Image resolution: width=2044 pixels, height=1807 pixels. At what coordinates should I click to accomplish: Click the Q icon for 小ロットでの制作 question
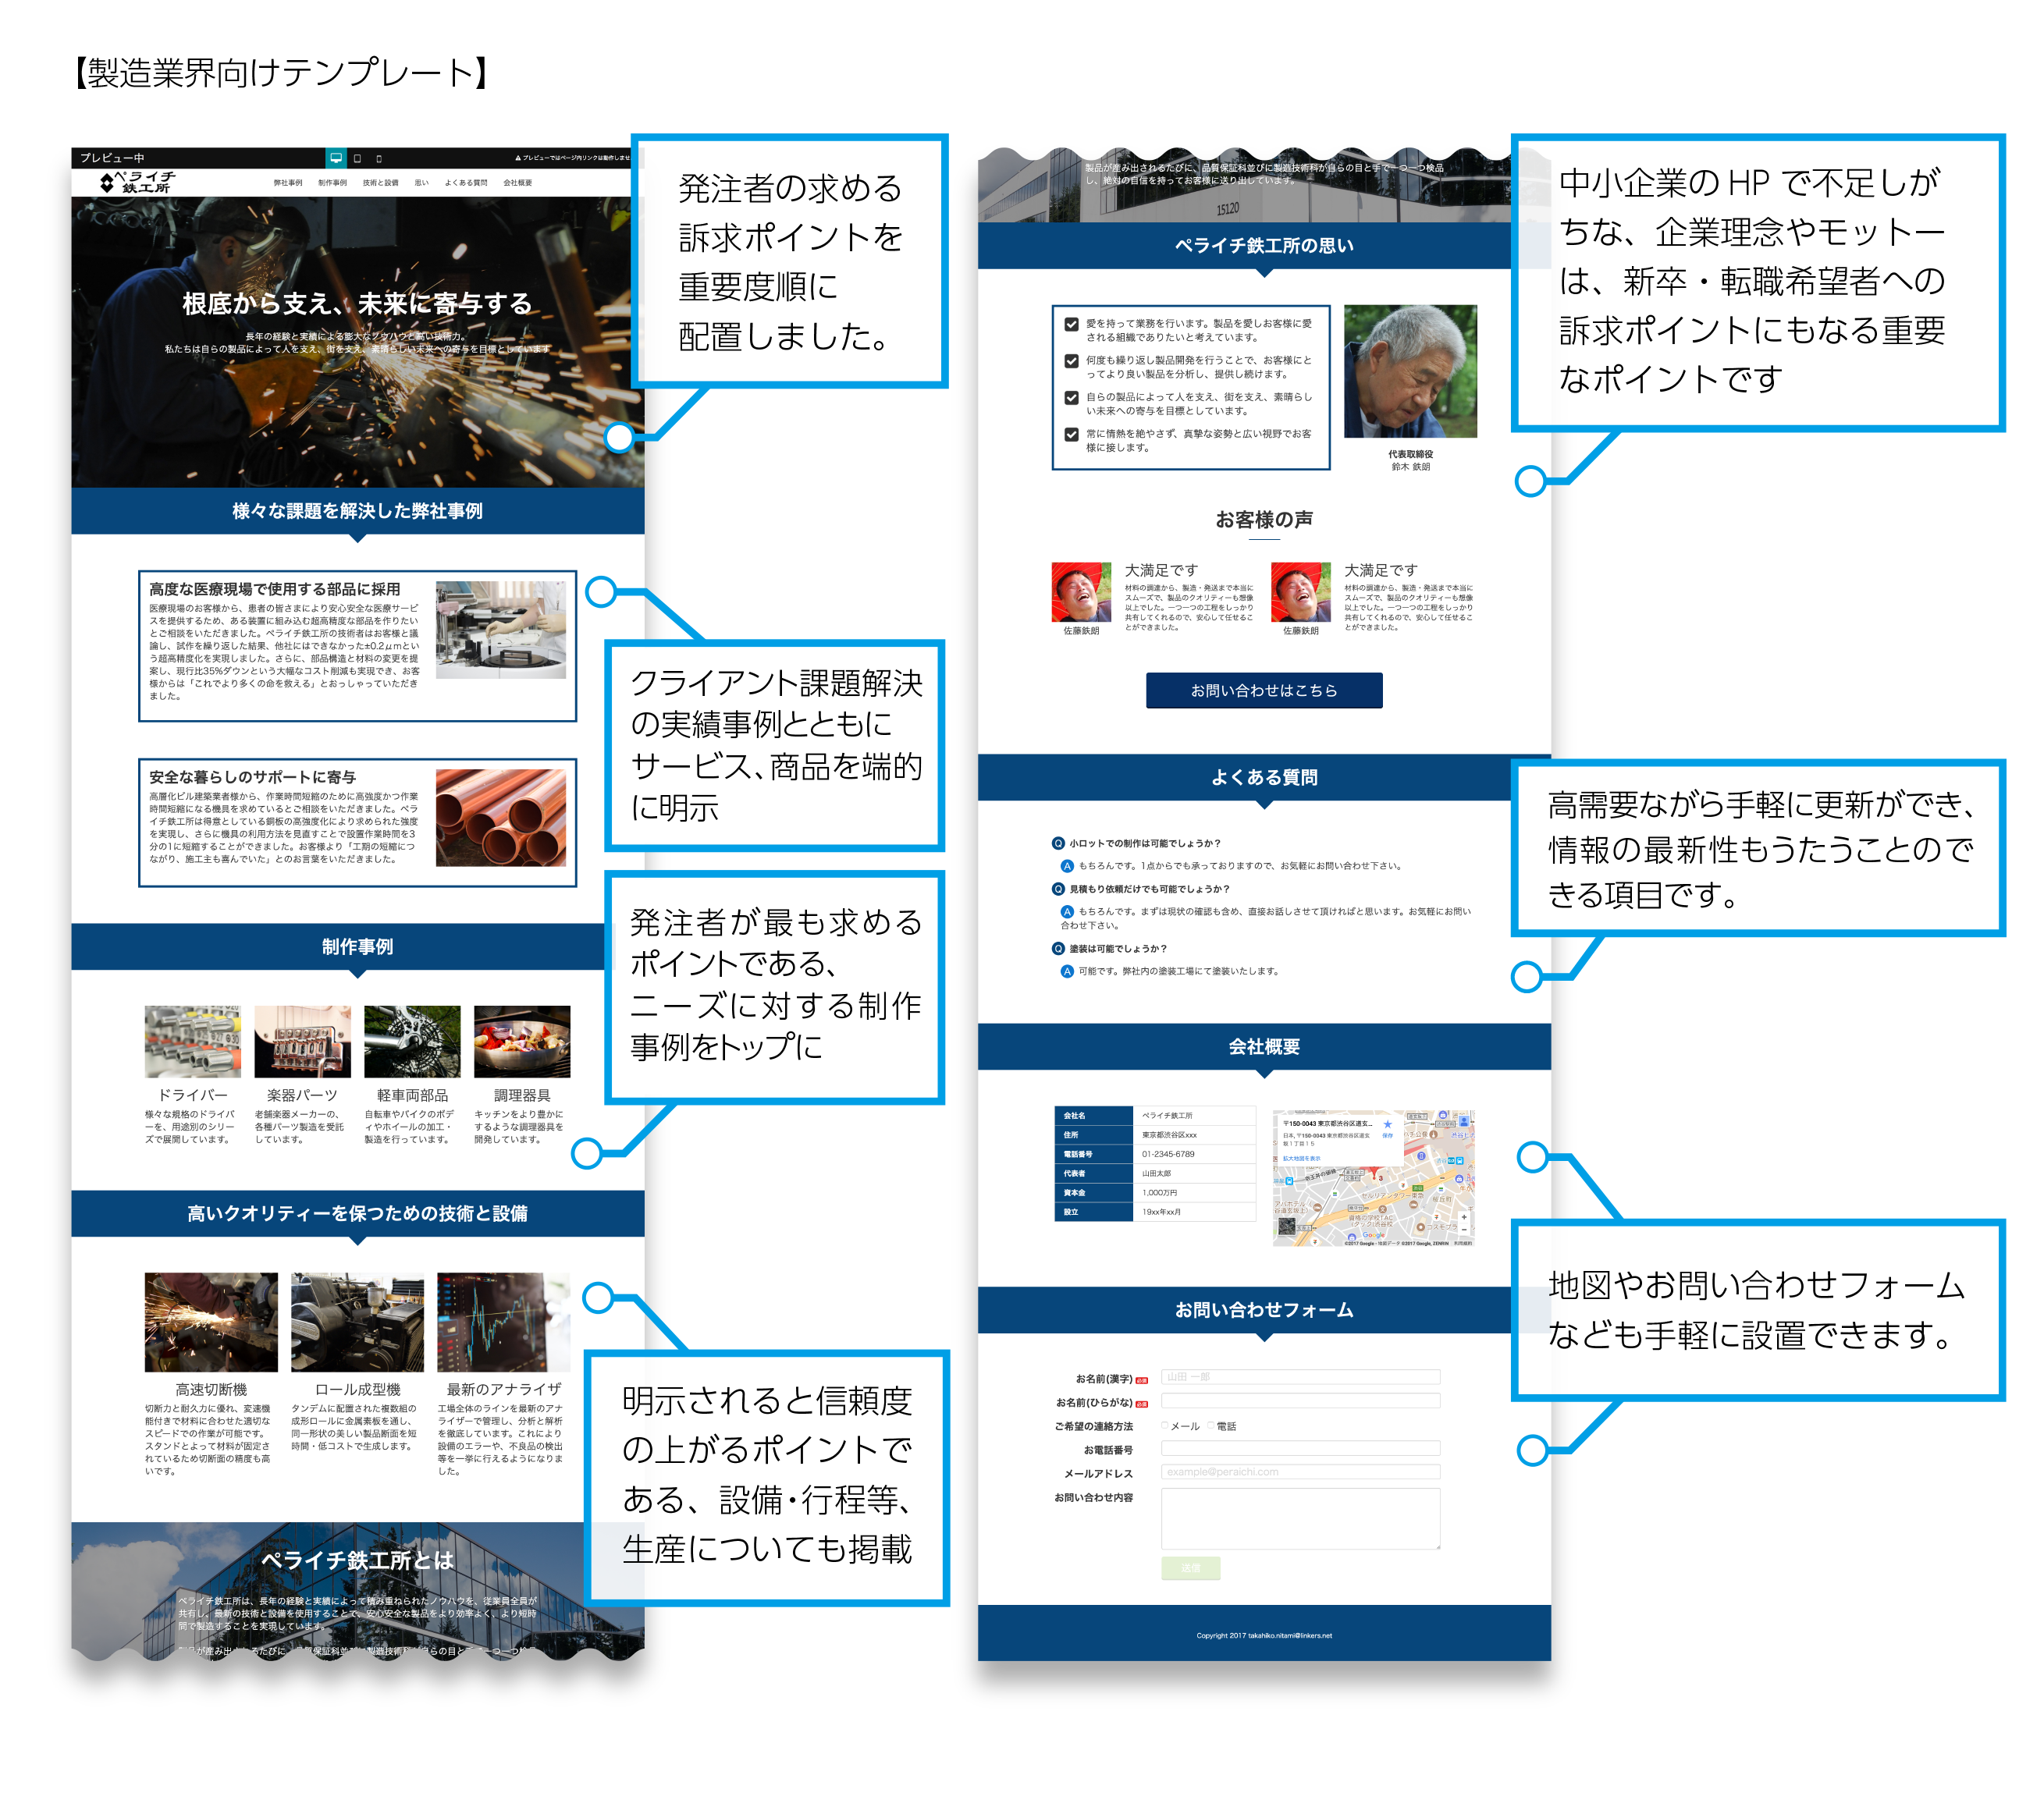[x=1058, y=843]
